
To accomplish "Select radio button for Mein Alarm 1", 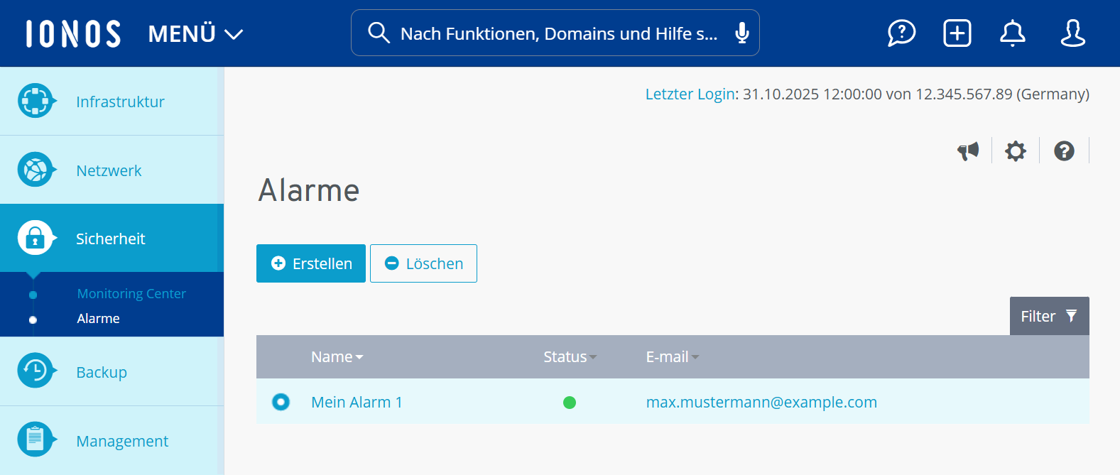I will pos(281,402).
